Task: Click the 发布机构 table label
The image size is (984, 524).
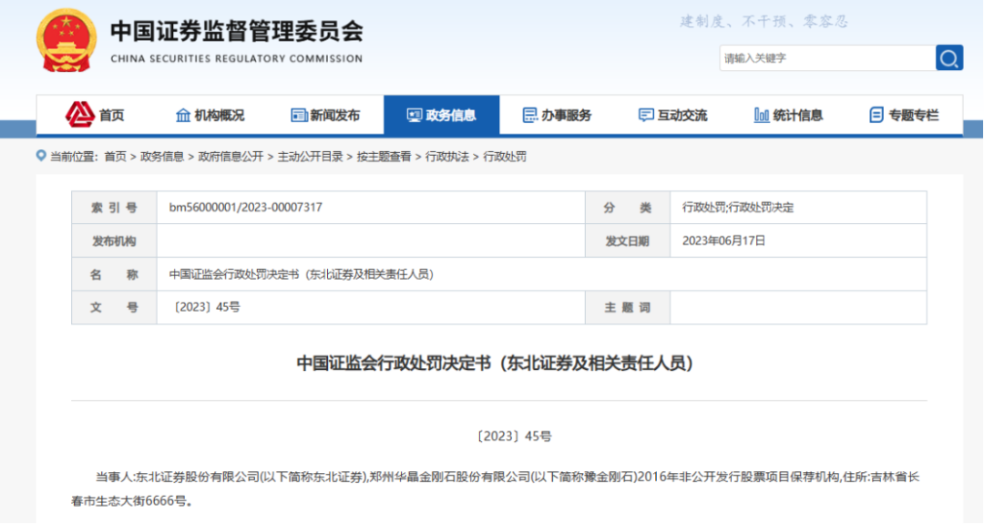Action: point(114,241)
